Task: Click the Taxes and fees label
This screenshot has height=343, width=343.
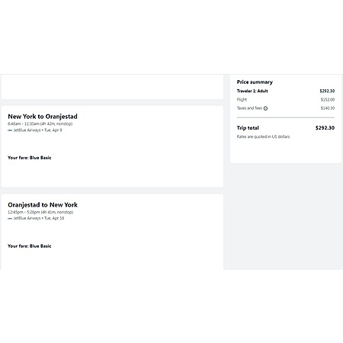Action: click(249, 108)
